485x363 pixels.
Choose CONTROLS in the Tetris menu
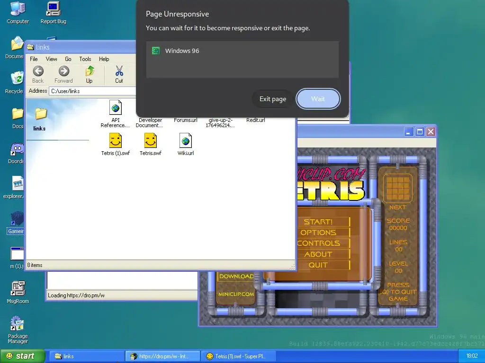point(319,243)
